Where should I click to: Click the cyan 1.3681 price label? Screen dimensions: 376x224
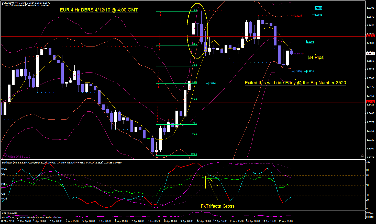click(318, 15)
